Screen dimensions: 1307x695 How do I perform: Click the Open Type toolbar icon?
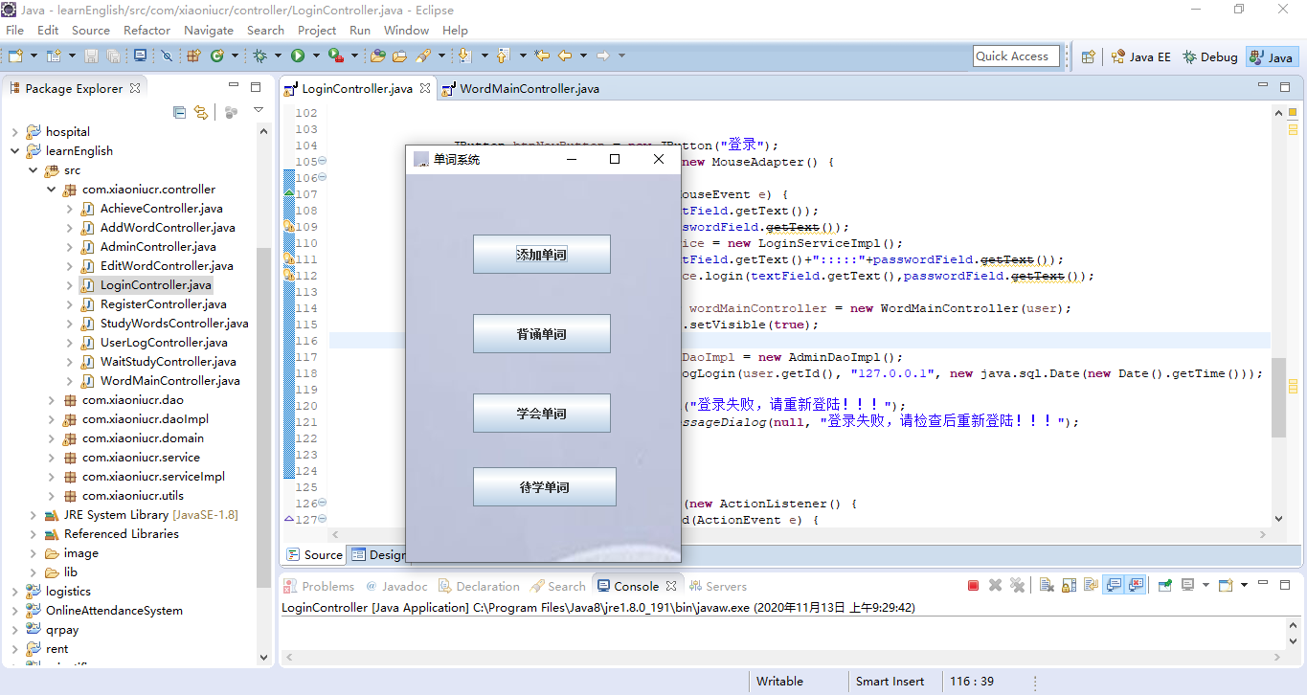pos(378,56)
